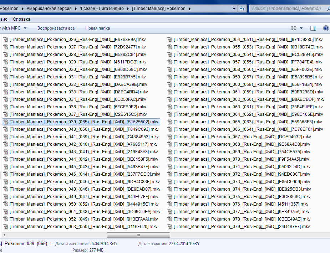Select file Pokemon_073 [E85C5909].mkv
Screen dimensions: 330x253
[242, 182]
